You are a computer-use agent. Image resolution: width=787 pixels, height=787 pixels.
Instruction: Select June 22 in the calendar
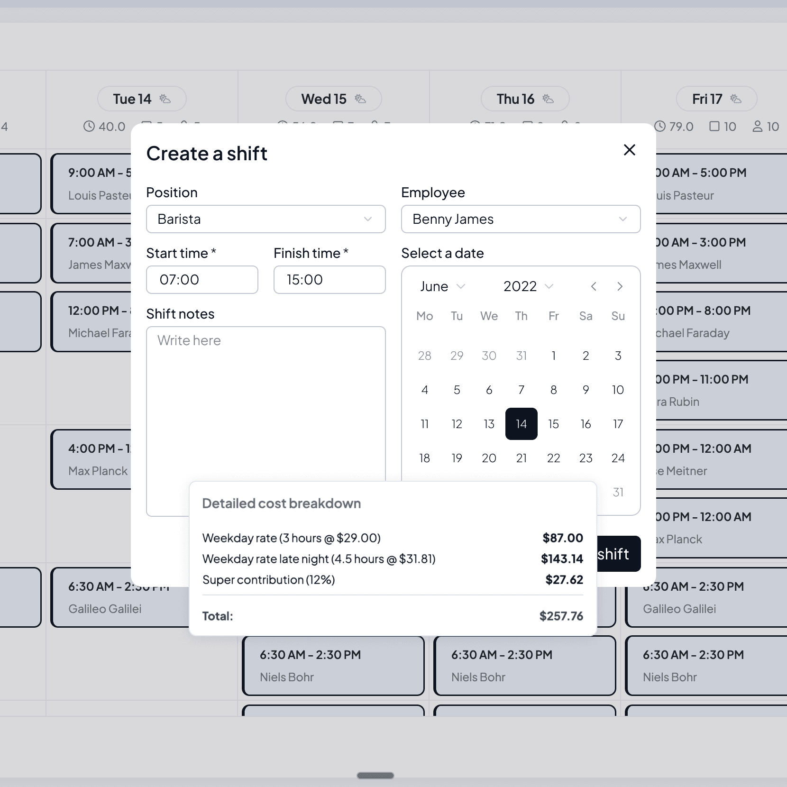coord(553,458)
